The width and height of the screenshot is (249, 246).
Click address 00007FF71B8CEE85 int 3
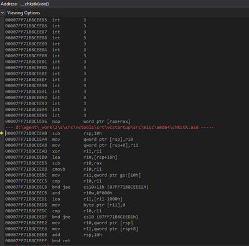point(26,20)
